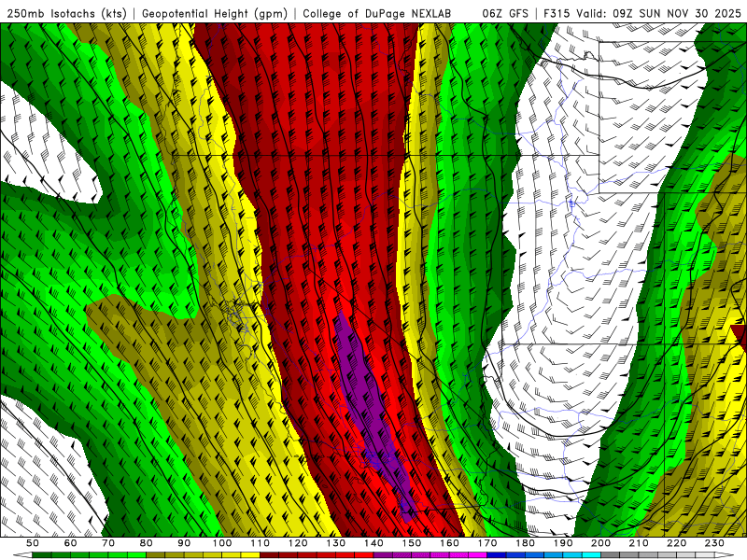This screenshot has height=560, width=747.
Task: Click the 120 label on the color scale
Action: (298, 543)
